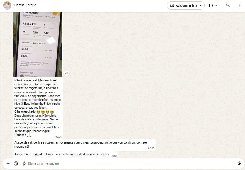Viewport: 245px width, 170px height.
Task: Open the phone screenshot image in chat
Action: [38, 45]
